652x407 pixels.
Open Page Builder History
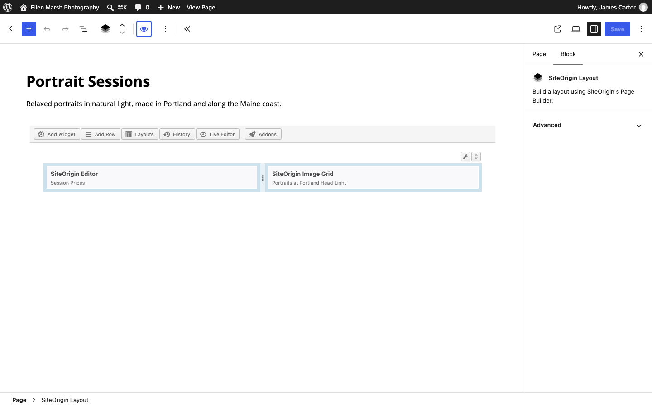[x=177, y=134]
